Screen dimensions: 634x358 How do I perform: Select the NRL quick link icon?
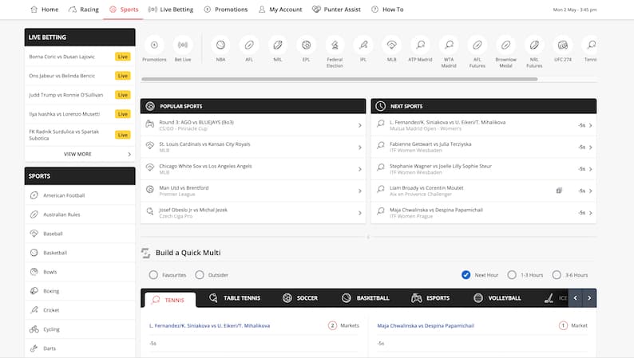tap(278, 45)
